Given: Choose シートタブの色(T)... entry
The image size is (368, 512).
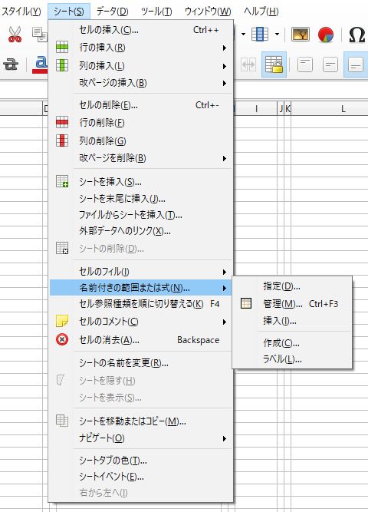Looking at the screenshot, I should 140,461.
